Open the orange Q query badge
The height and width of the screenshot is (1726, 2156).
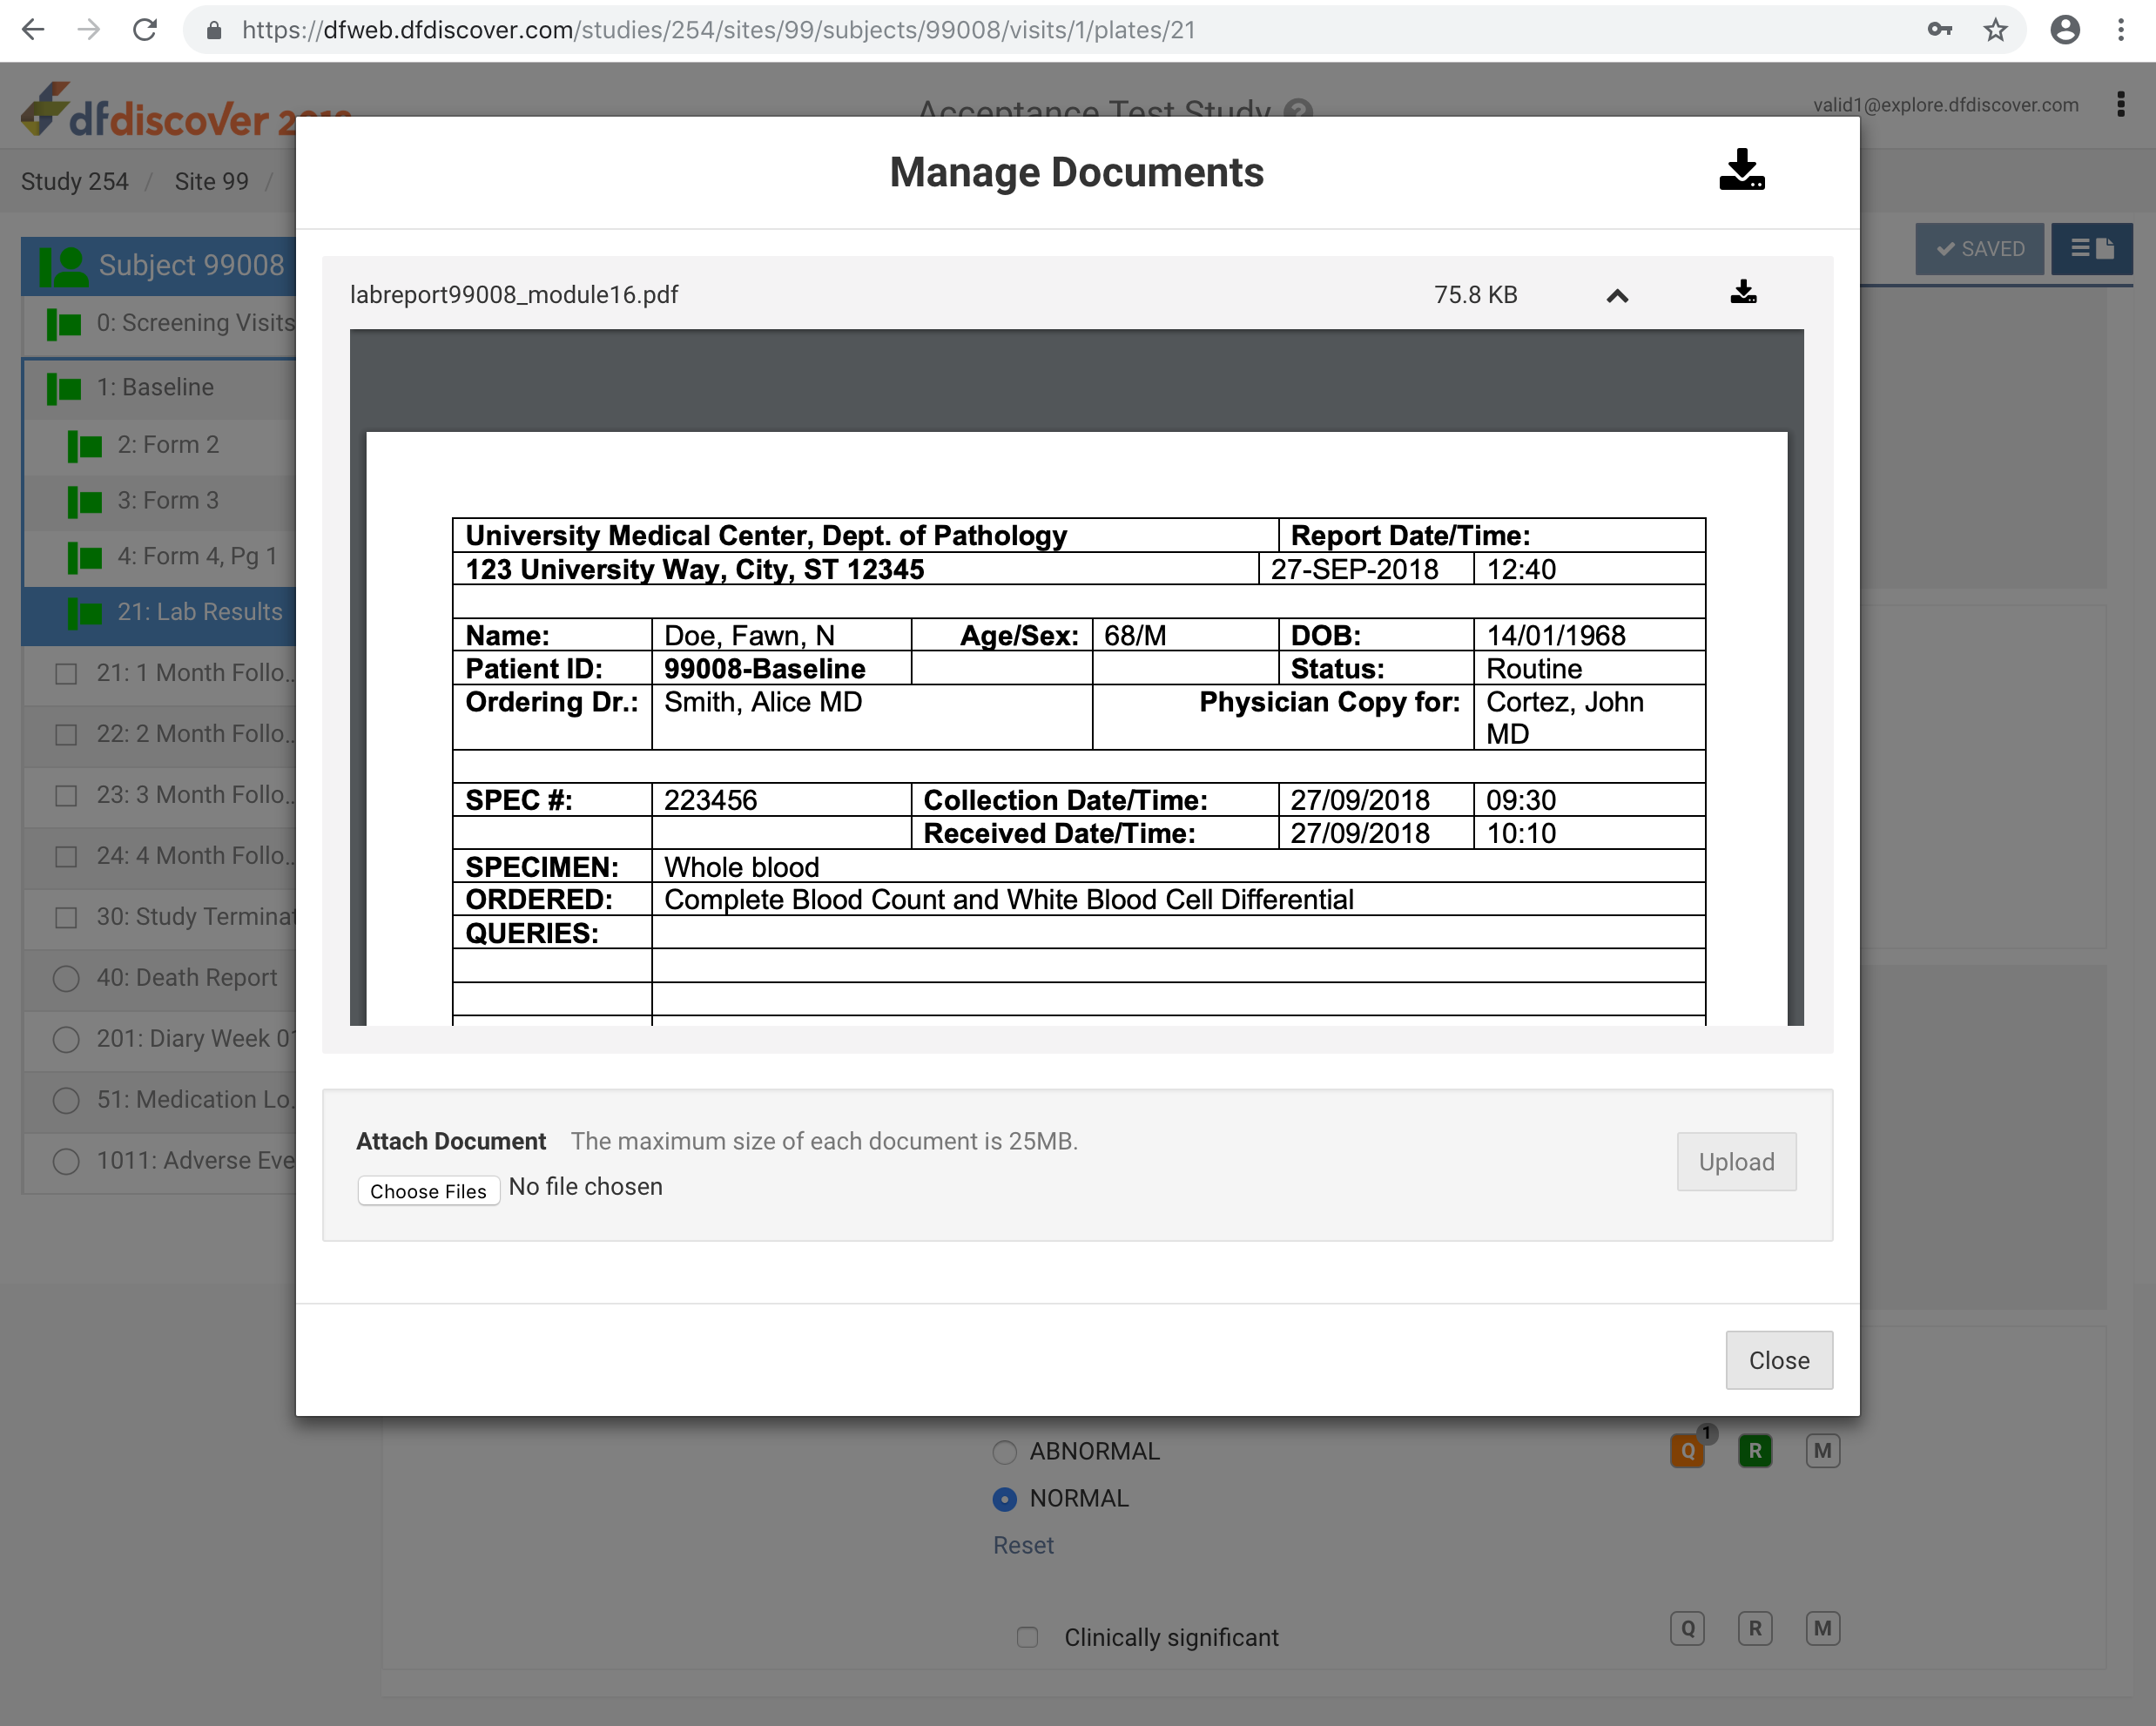coord(1687,1450)
